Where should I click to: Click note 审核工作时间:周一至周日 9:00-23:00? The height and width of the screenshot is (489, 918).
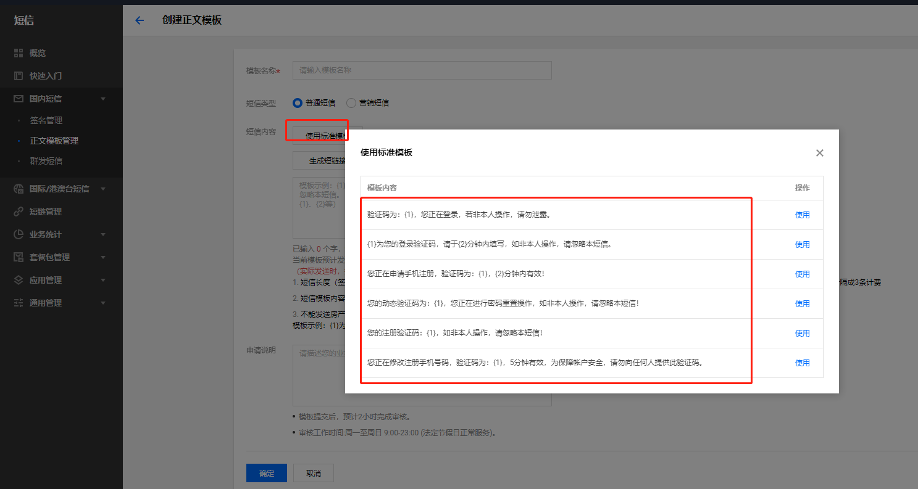(x=398, y=433)
